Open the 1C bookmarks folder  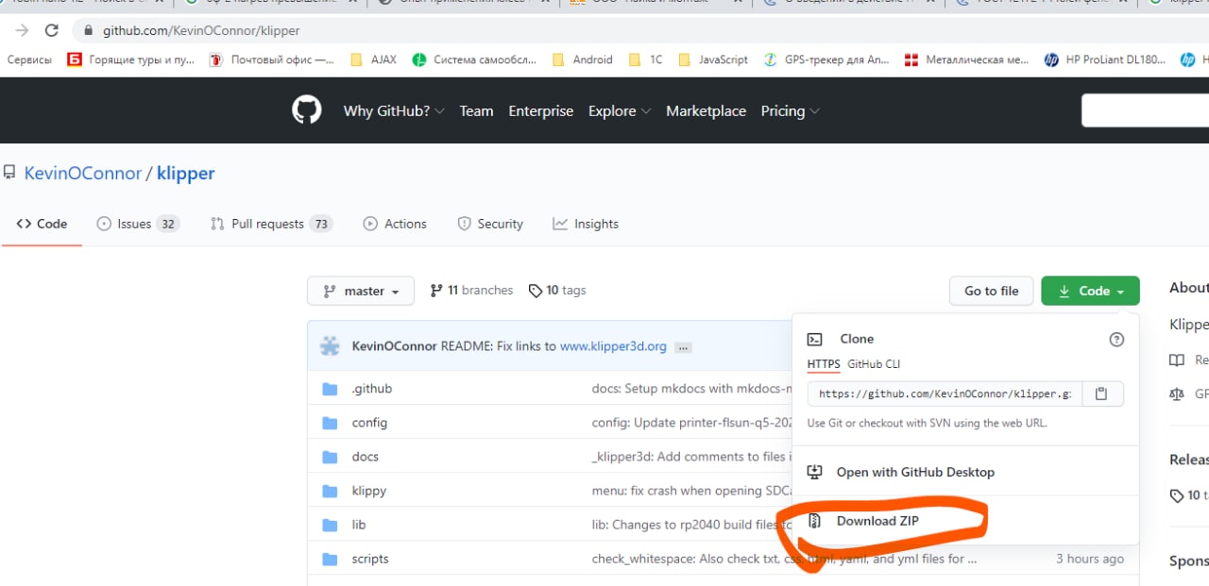pos(645,59)
